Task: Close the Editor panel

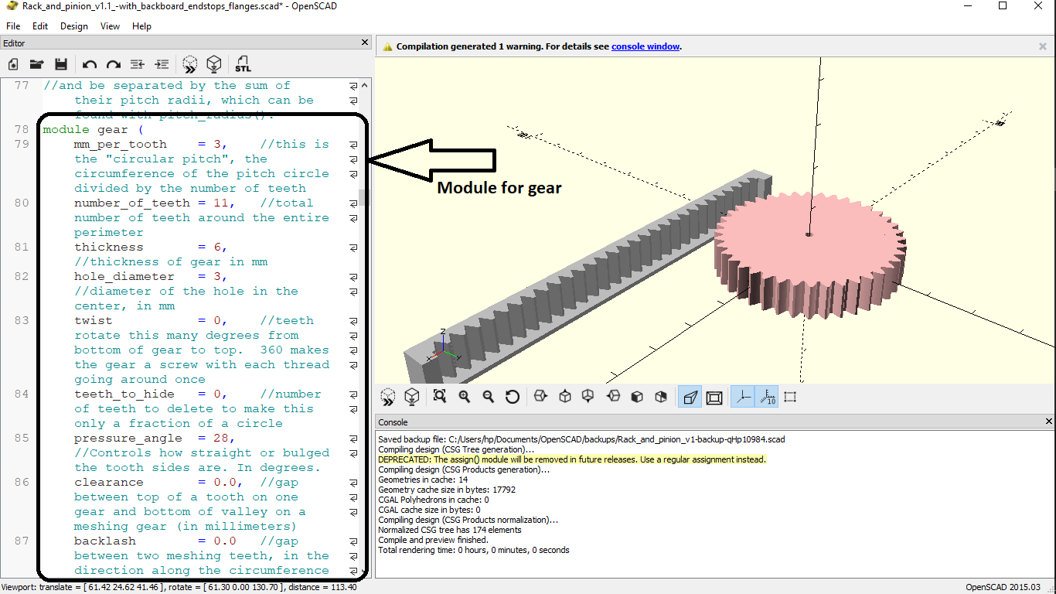Action: click(366, 43)
